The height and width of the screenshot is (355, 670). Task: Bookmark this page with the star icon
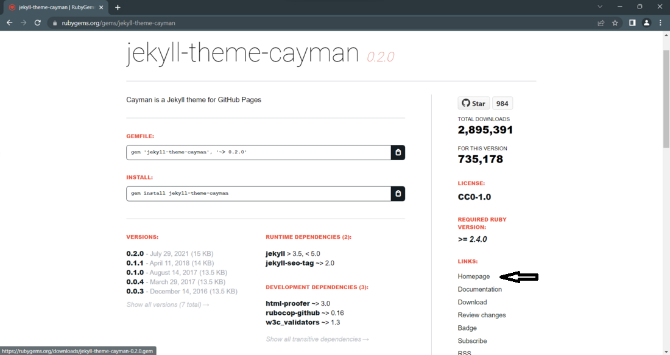click(615, 23)
